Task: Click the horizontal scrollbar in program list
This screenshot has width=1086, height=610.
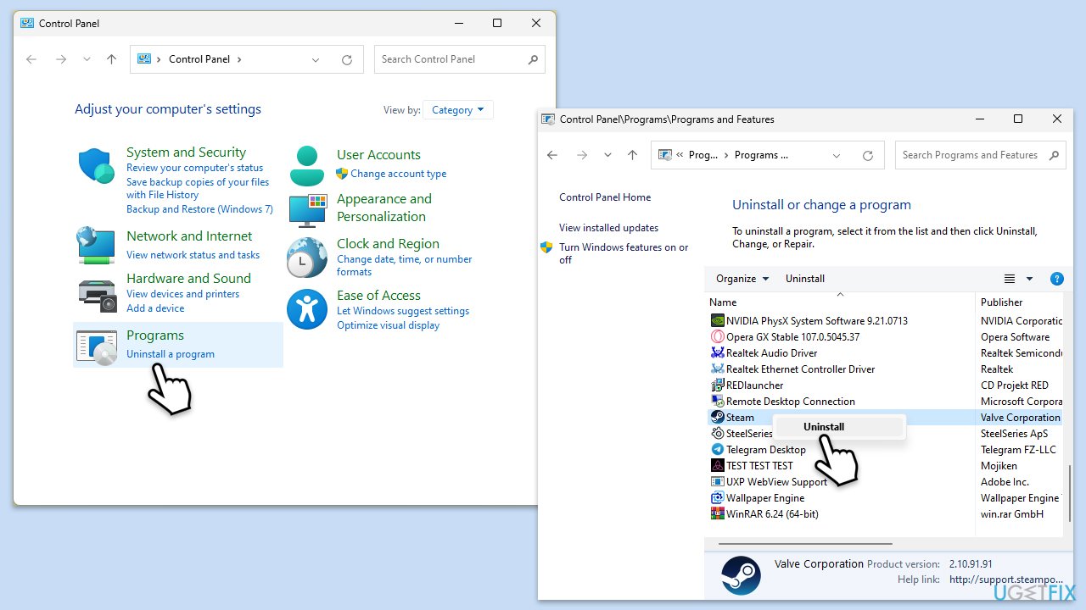Action: pyautogui.click(x=804, y=544)
